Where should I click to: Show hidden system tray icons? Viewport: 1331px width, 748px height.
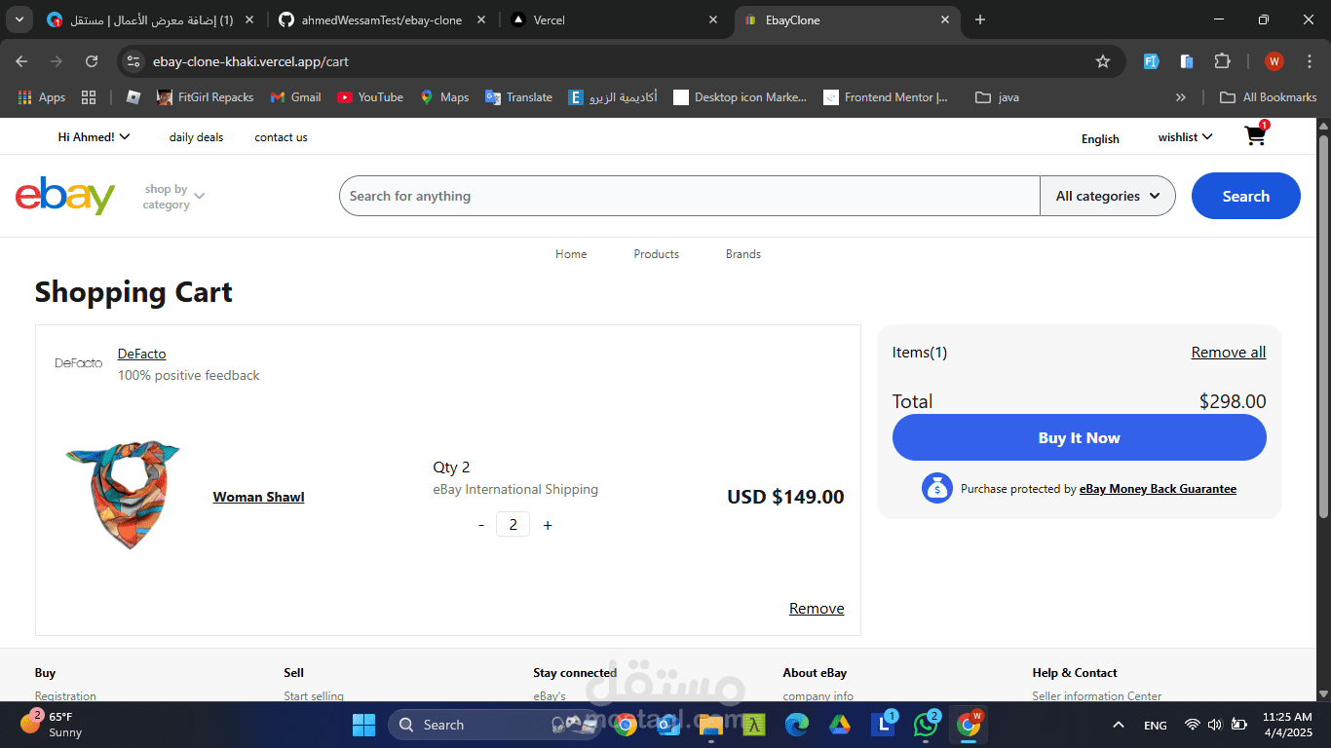coord(1119,725)
